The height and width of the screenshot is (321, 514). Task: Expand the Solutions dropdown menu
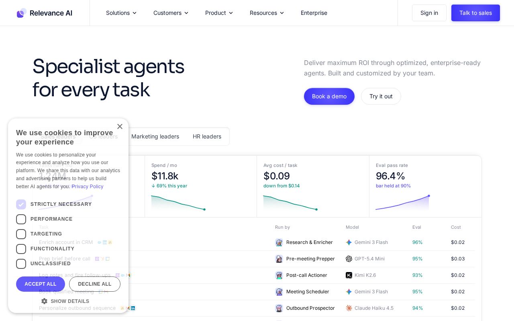click(x=121, y=13)
